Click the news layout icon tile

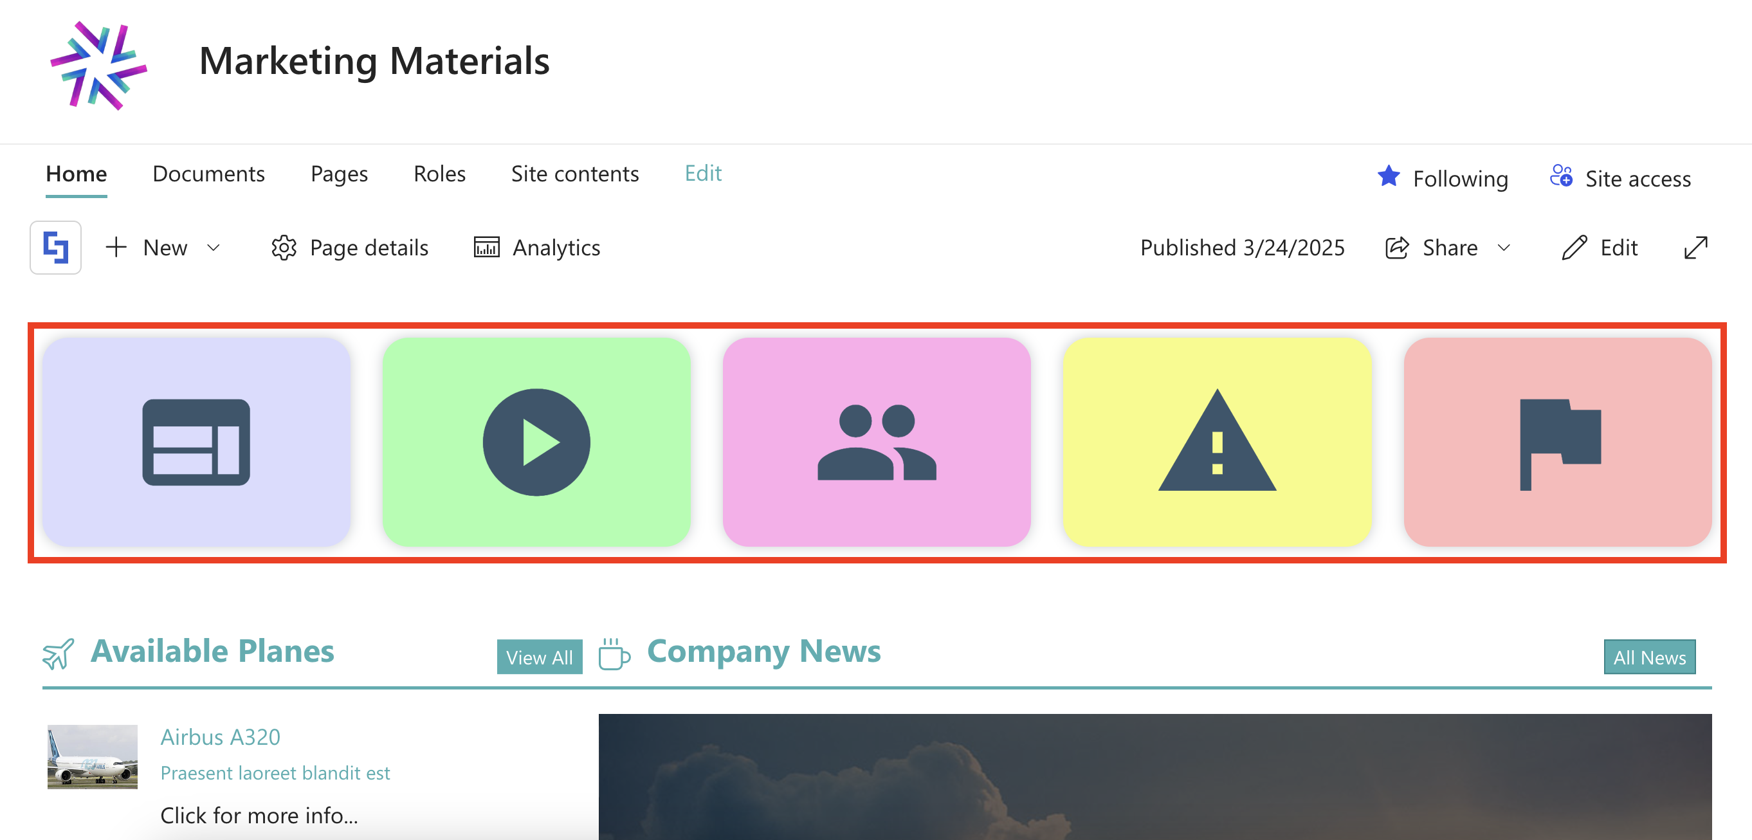tap(196, 442)
